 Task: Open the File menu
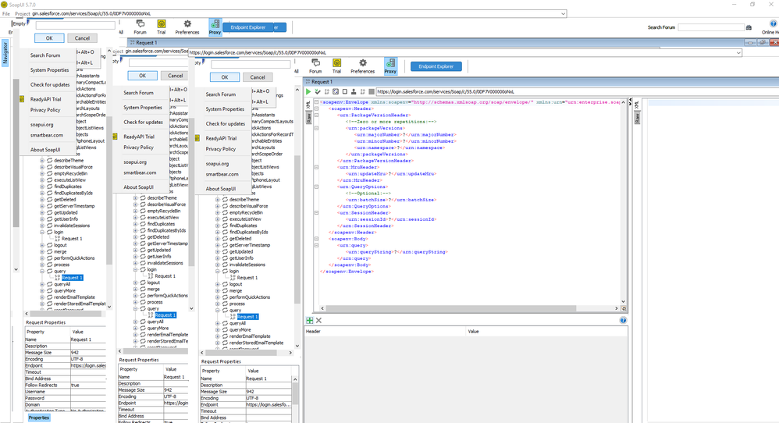coord(6,14)
